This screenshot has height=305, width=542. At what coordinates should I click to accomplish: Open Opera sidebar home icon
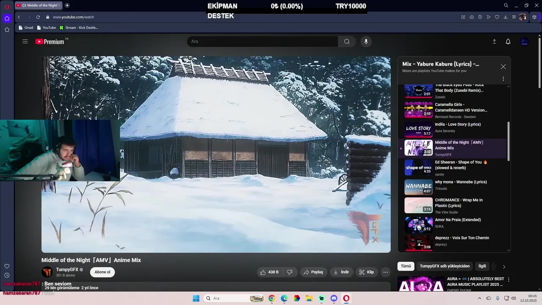7,18
